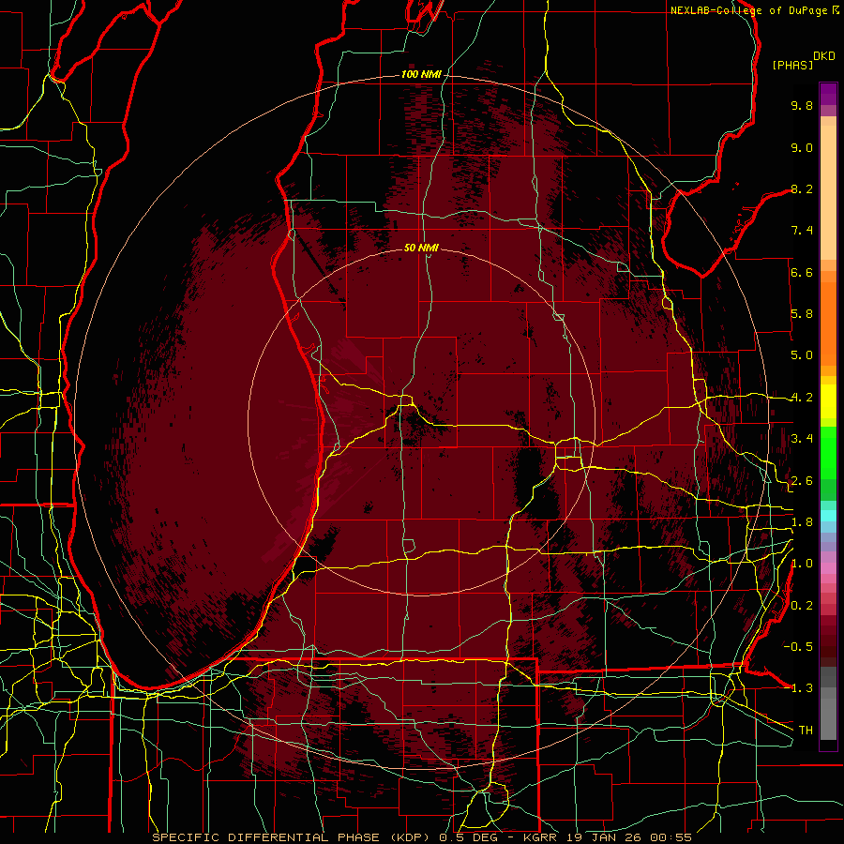Click the 5.0 legend label

click(802, 355)
